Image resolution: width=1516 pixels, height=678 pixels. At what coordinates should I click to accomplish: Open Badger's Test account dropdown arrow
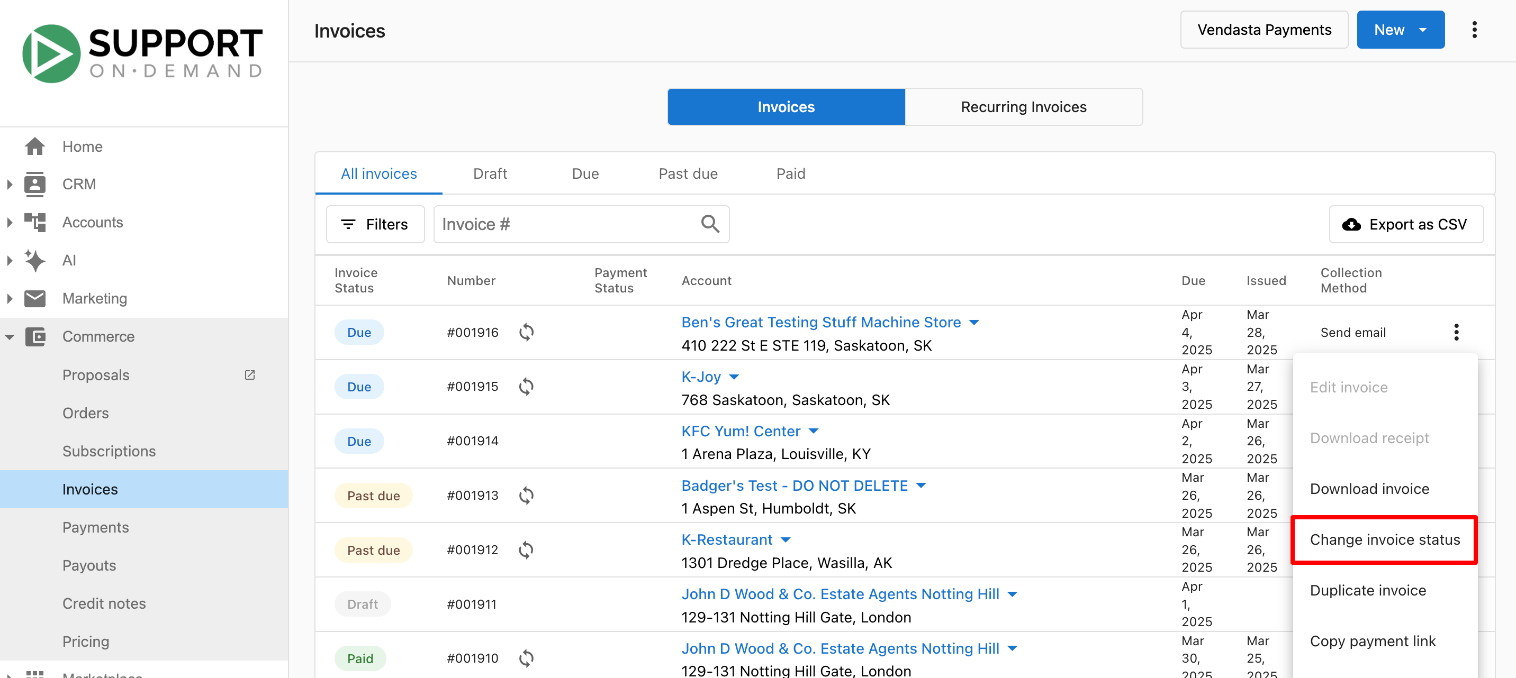[921, 485]
